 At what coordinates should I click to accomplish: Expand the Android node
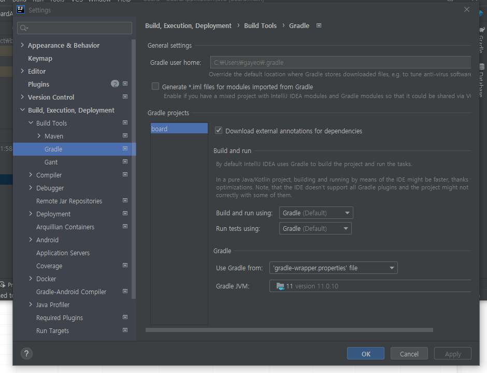click(31, 240)
